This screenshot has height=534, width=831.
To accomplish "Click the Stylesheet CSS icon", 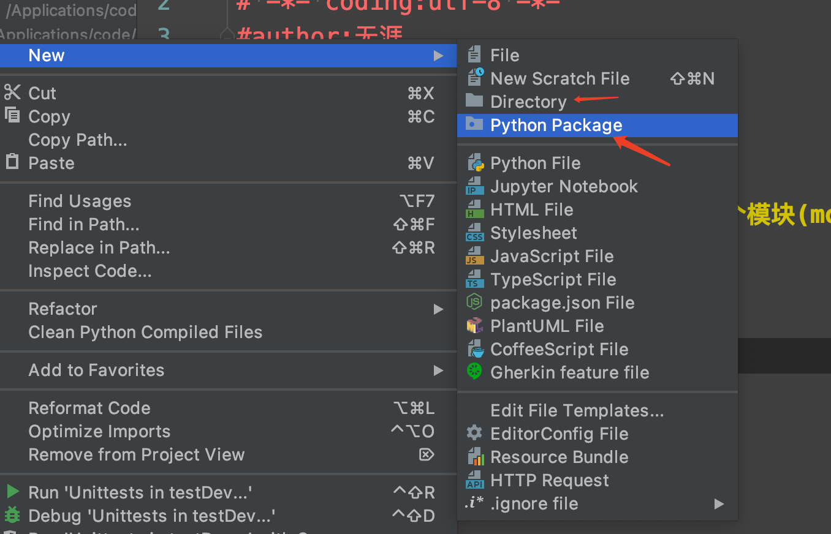I will click(x=475, y=233).
